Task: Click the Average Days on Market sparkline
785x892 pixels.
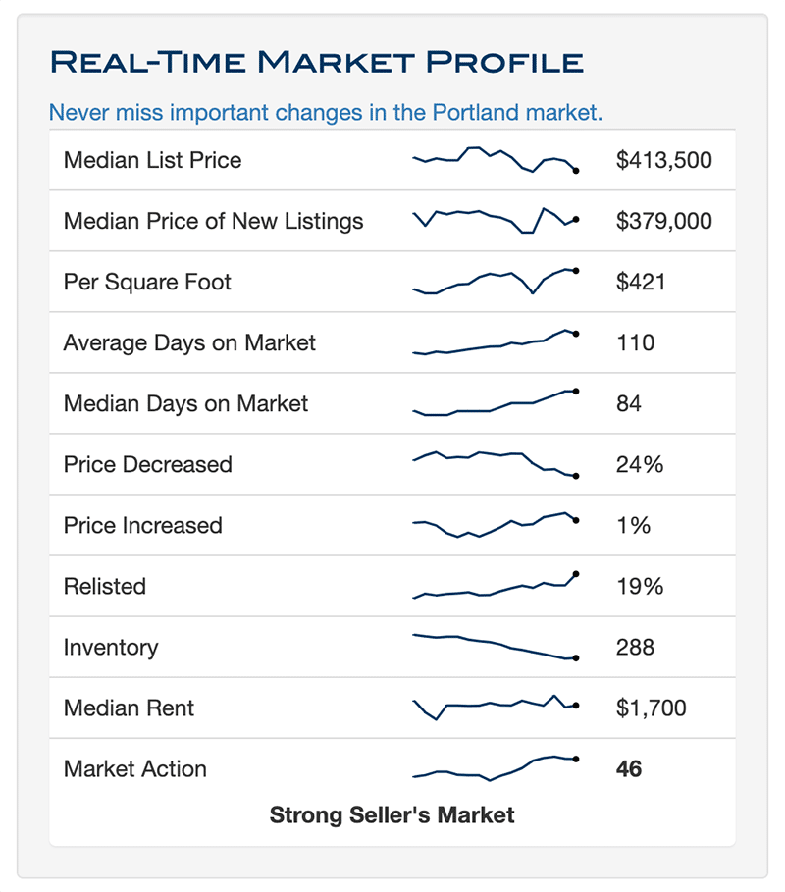Action: (496, 342)
